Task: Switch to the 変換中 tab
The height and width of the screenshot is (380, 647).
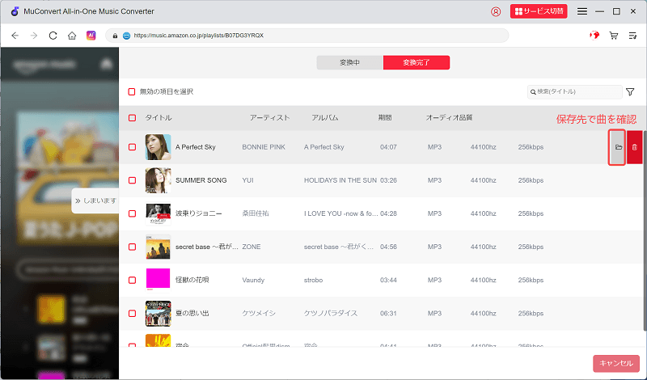Action: click(x=350, y=63)
